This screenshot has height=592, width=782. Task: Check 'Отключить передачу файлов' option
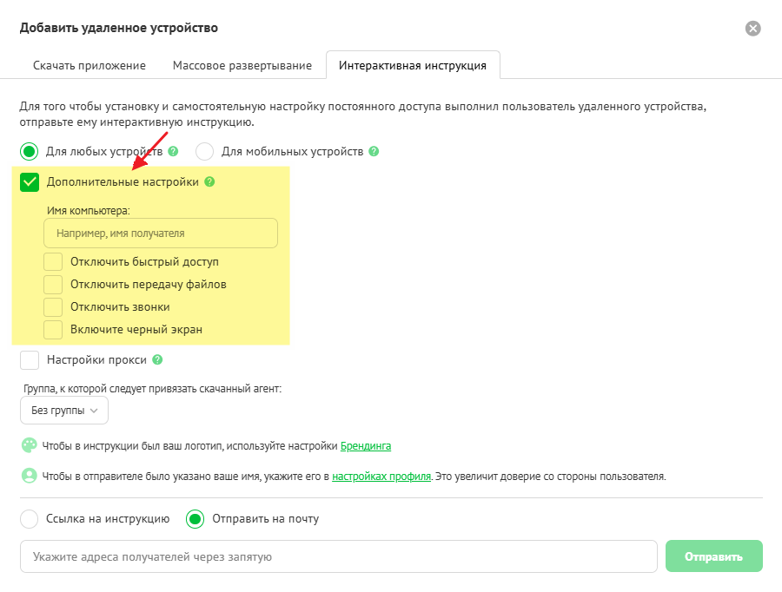[53, 284]
